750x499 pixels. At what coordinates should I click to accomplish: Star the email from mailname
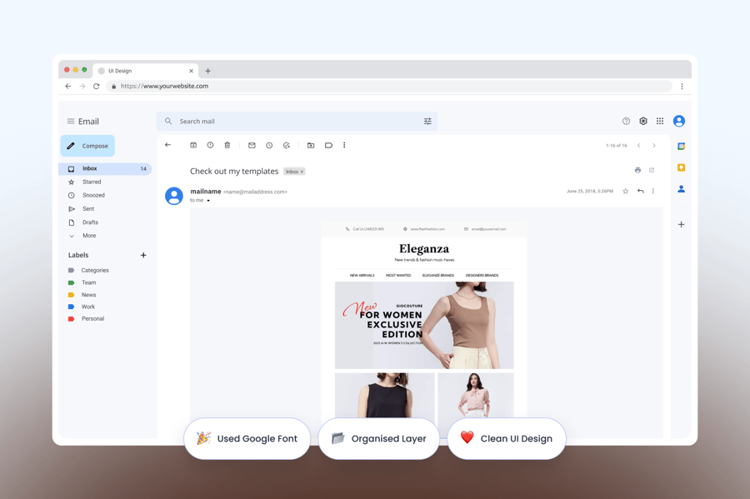coord(626,191)
